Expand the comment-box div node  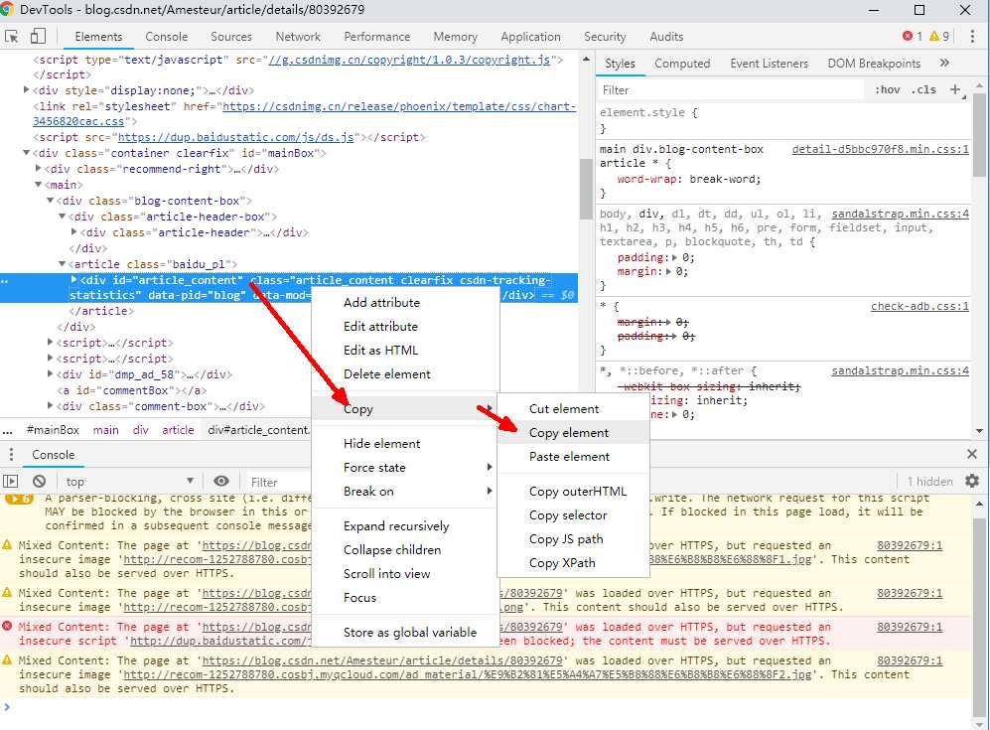point(50,405)
